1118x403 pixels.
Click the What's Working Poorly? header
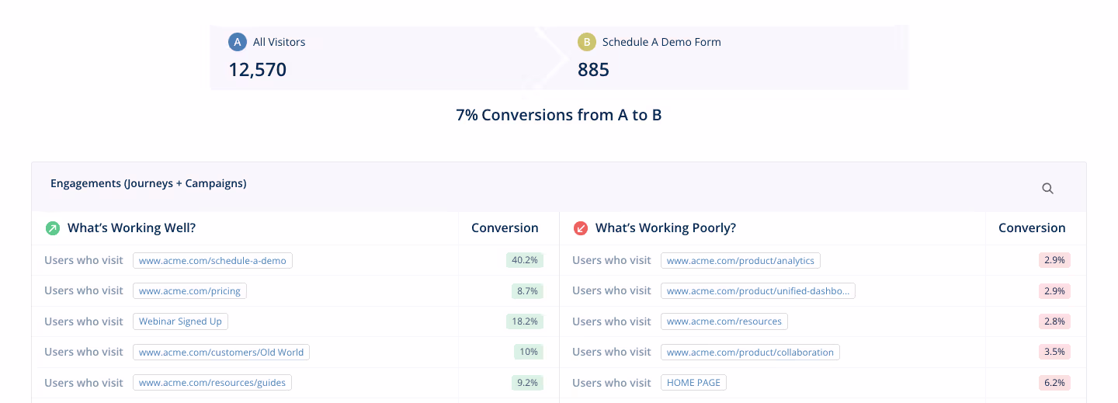click(665, 228)
